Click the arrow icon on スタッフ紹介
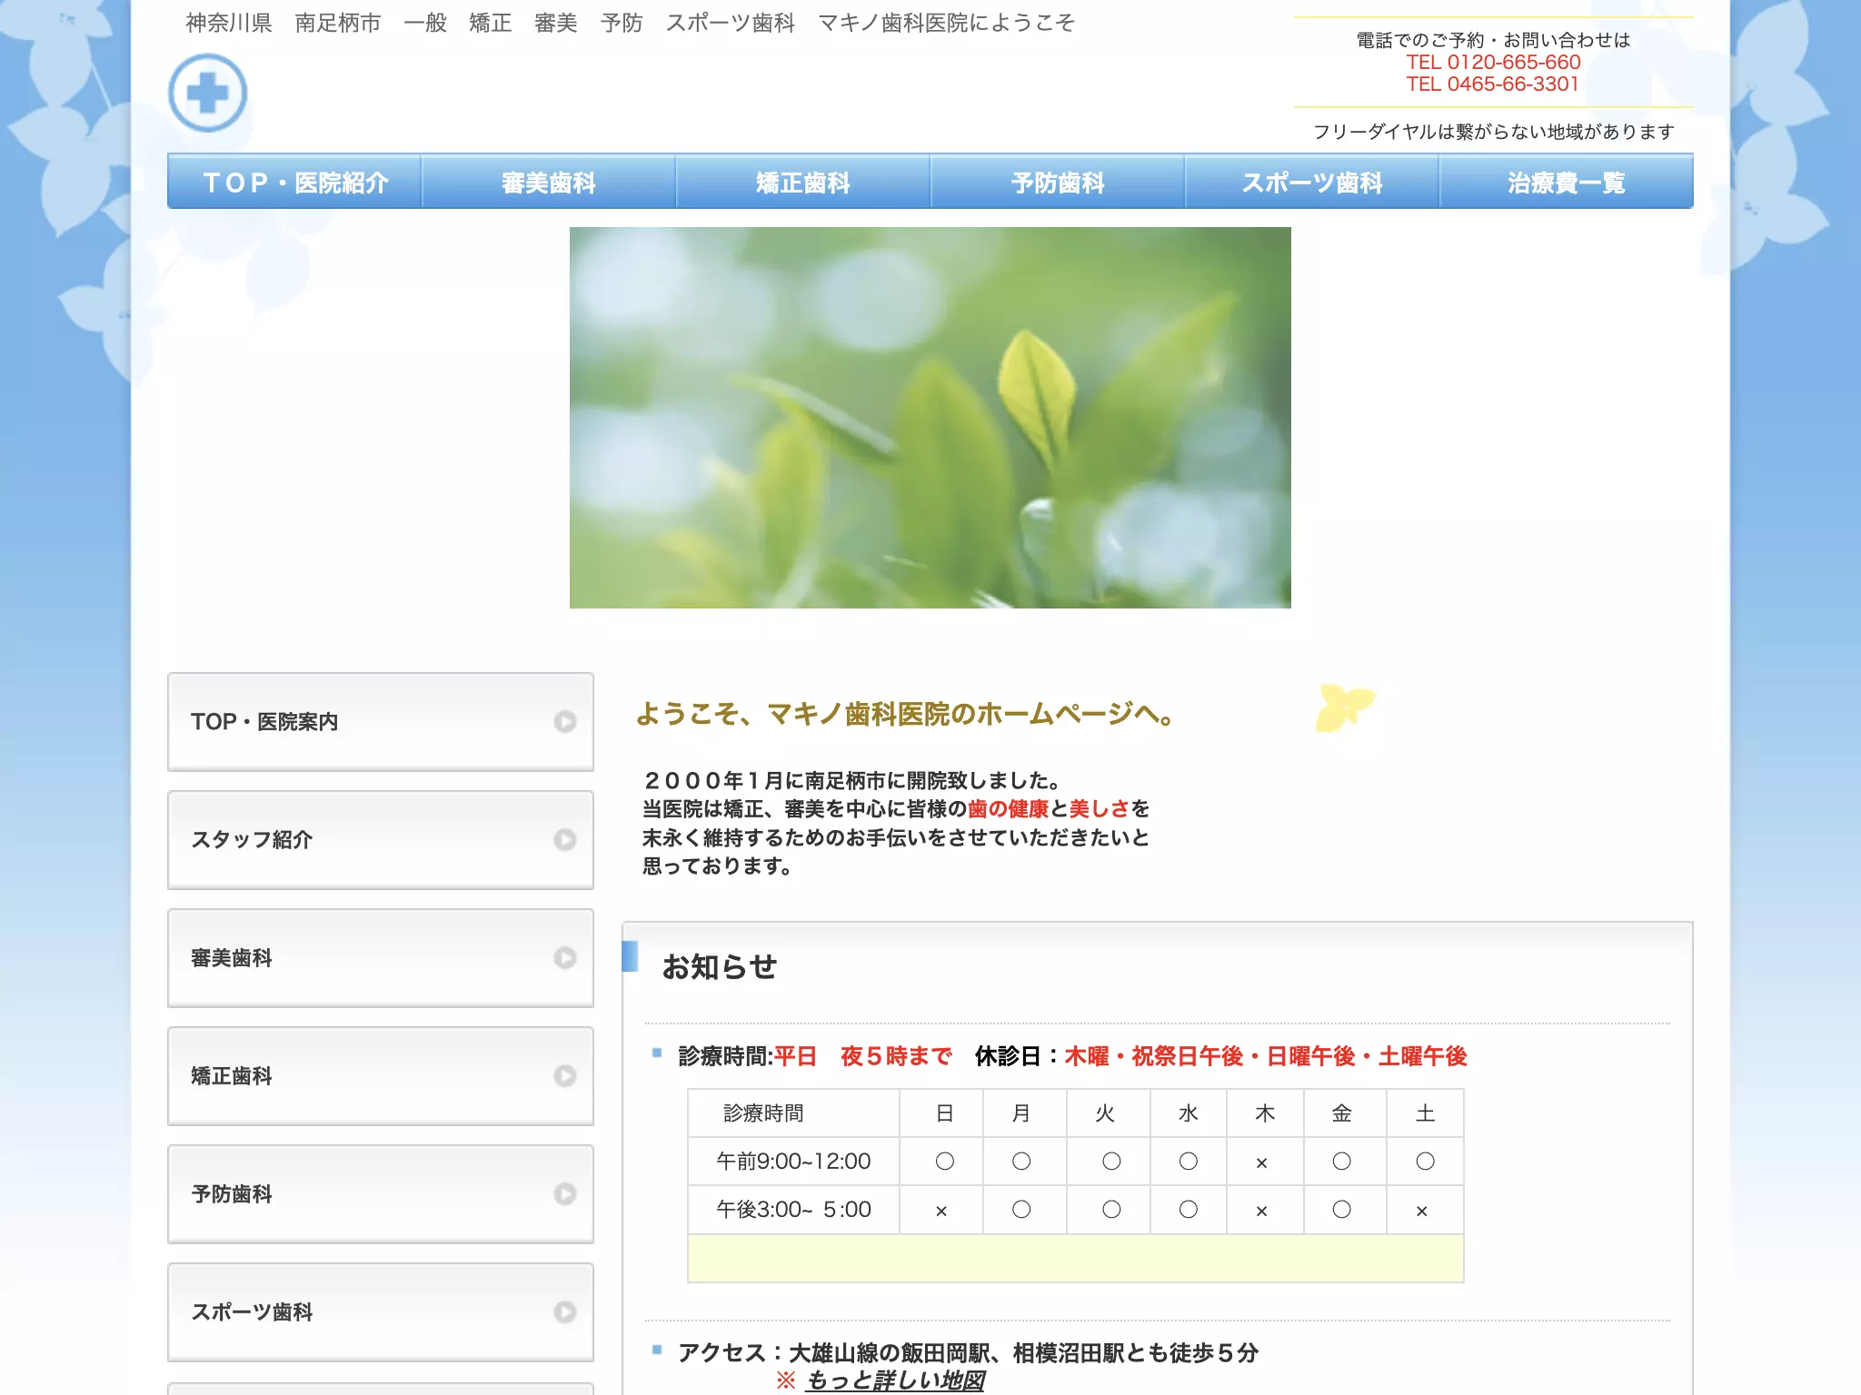This screenshot has width=1861, height=1395. pyautogui.click(x=565, y=840)
